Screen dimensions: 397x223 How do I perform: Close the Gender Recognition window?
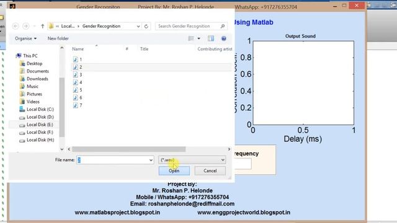(357, 6)
